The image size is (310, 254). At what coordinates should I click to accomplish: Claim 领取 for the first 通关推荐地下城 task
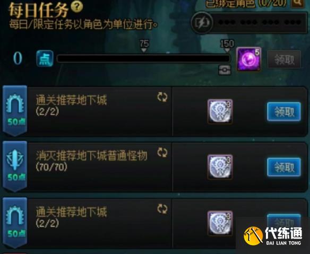pos(284,112)
